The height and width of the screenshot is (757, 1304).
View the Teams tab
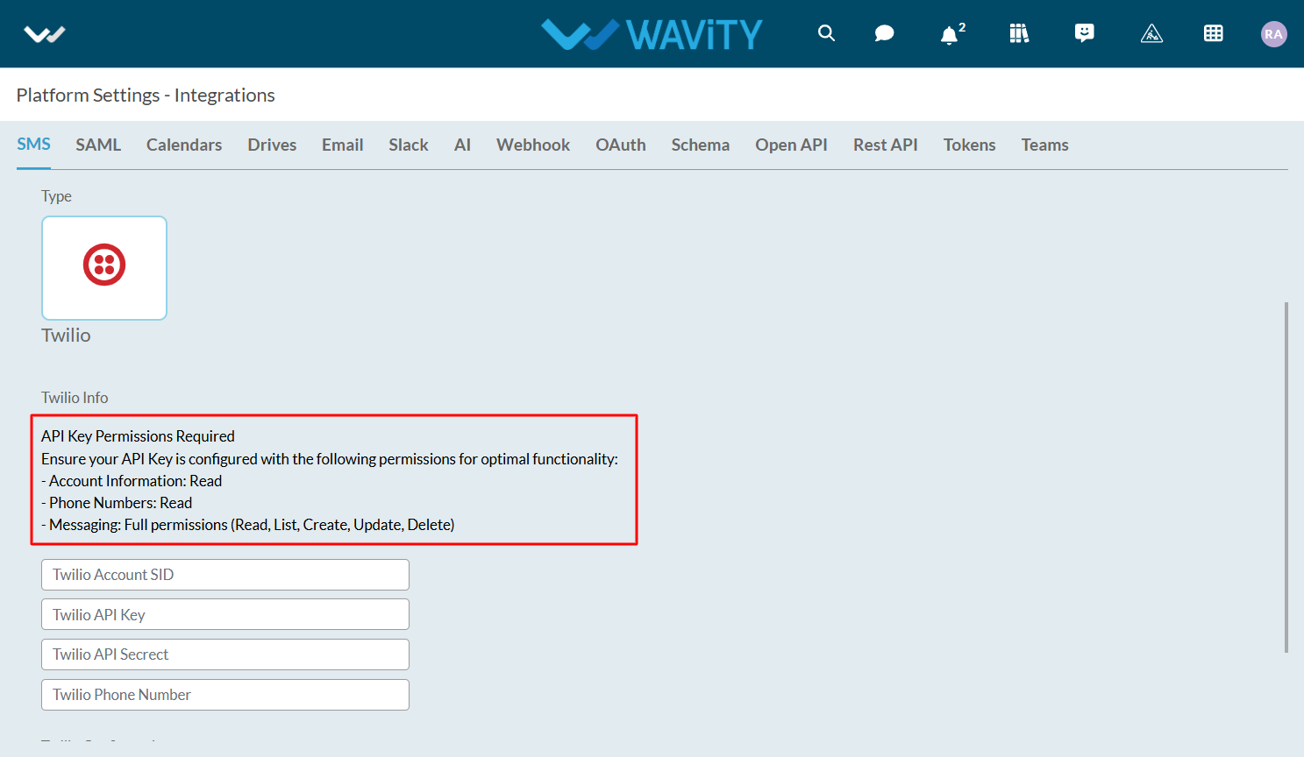pyautogui.click(x=1044, y=145)
